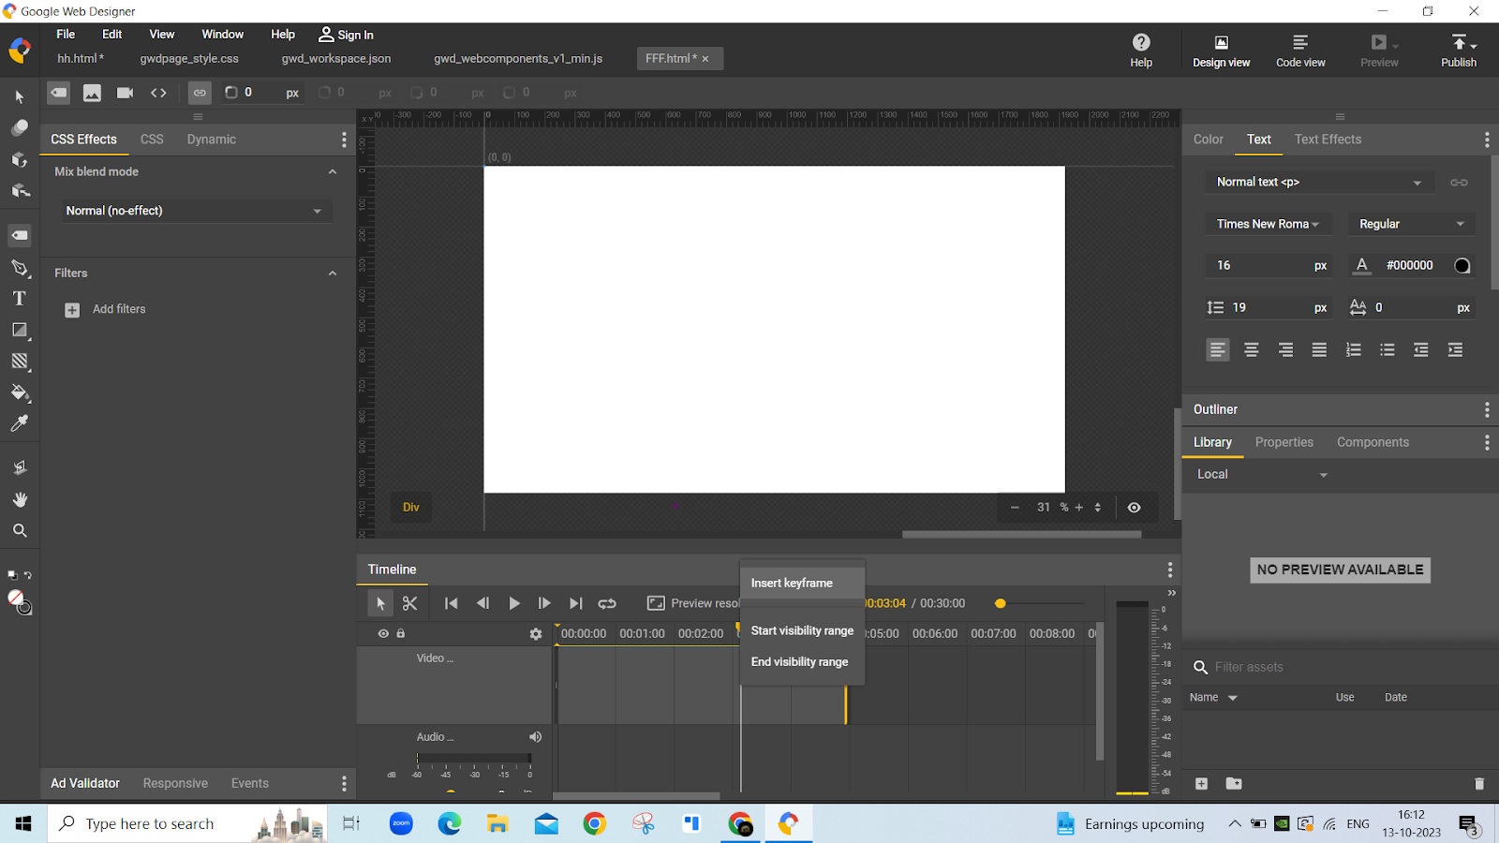
Task: Switch to the Text Effects tab
Action: click(x=1328, y=140)
